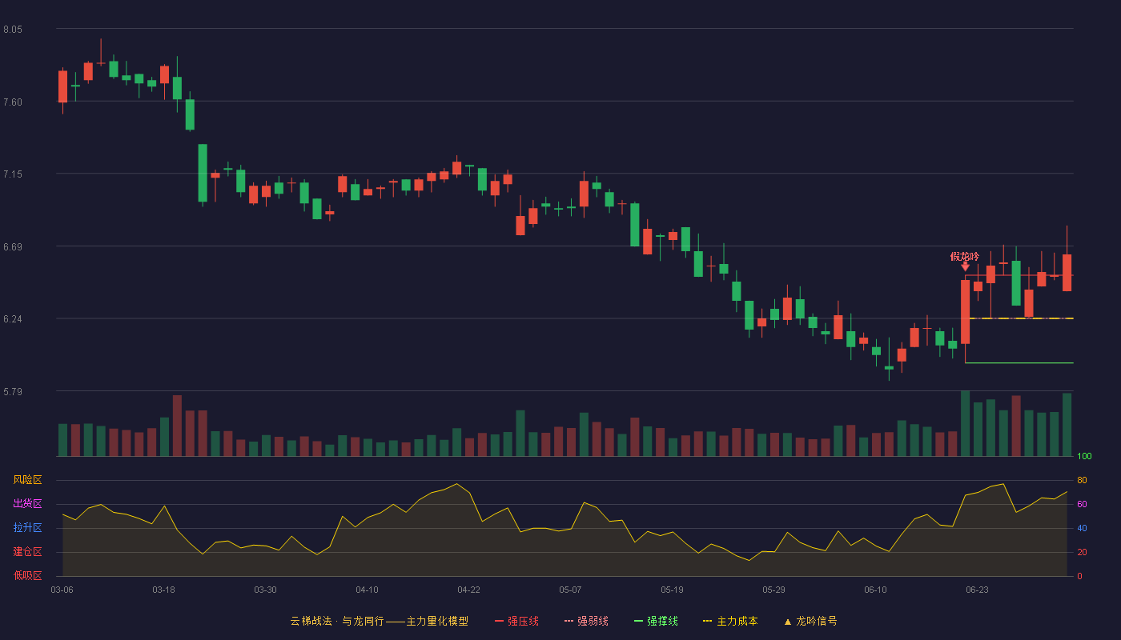Viewport: 1121px width, 640px height.
Task: Click the 03-30 date label
Action: (265, 590)
